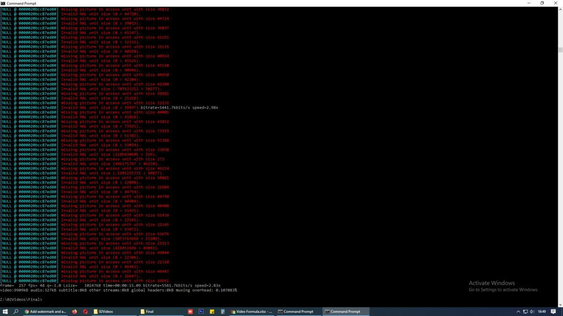This screenshot has height=316, width=563.
Task: Open the Final folder taskbar item
Action: (160, 311)
